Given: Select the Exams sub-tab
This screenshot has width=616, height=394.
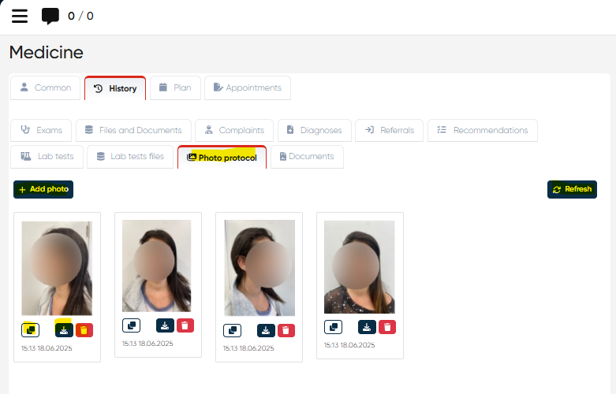Looking at the screenshot, I should coord(42,131).
